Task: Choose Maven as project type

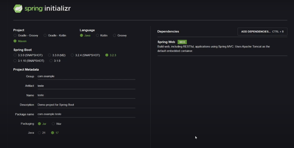Action: tap(20, 41)
